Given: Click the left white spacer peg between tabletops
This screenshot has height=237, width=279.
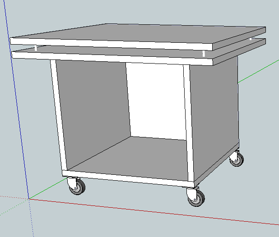Looking at the screenshot, I should [x=36, y=48].
